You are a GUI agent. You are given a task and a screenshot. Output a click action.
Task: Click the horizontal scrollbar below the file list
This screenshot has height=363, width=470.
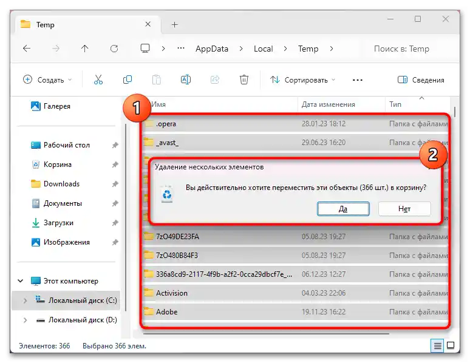[266, 334]
